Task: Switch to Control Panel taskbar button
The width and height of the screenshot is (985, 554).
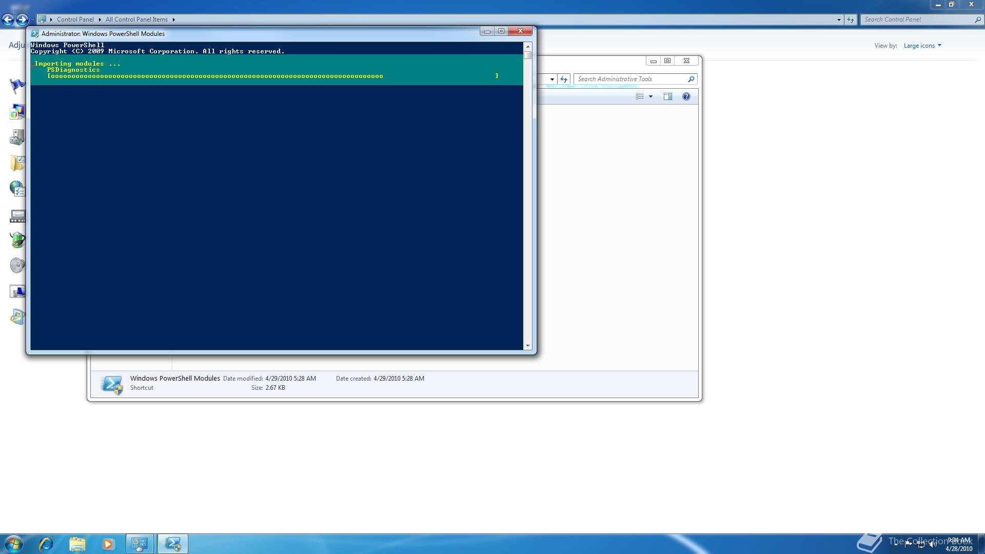Action: (140, 544)
